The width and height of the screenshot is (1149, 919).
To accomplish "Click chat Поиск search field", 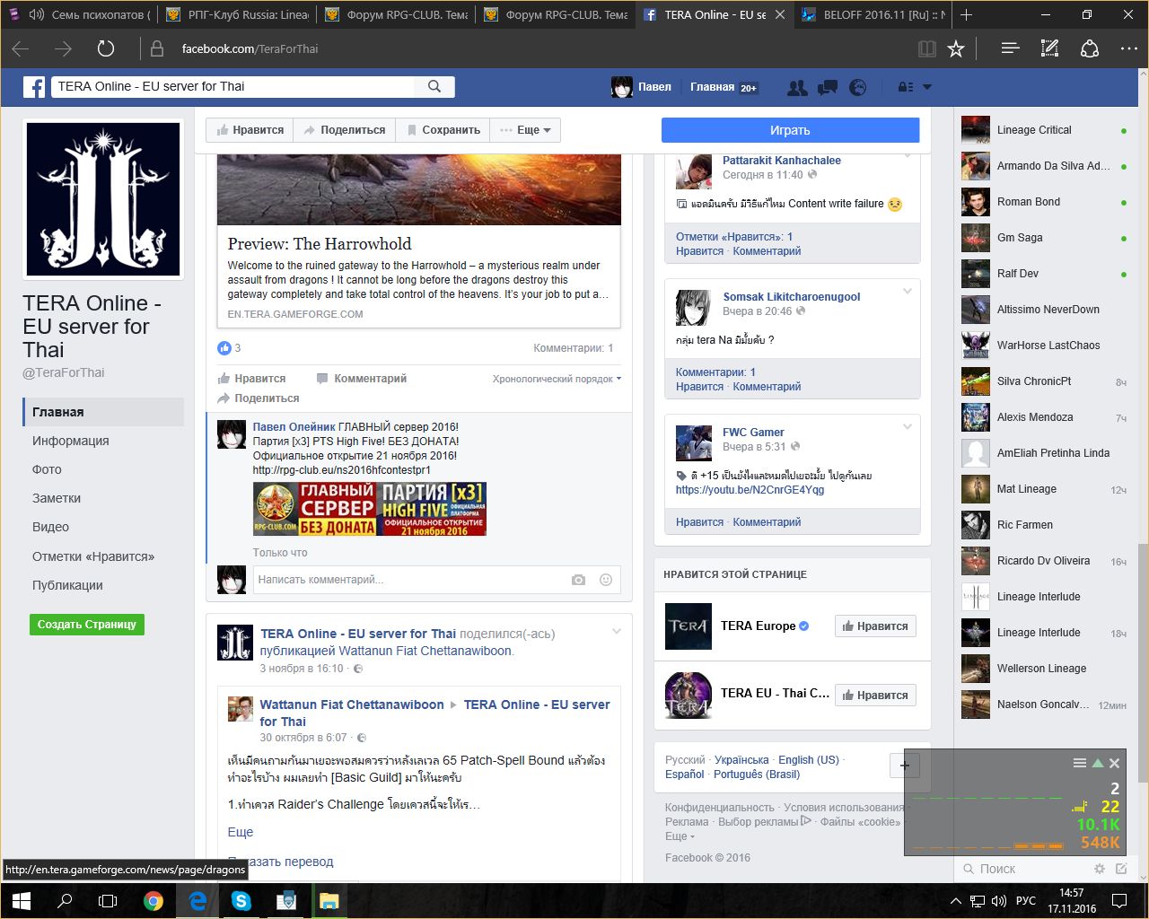I will pos(1023,869).
